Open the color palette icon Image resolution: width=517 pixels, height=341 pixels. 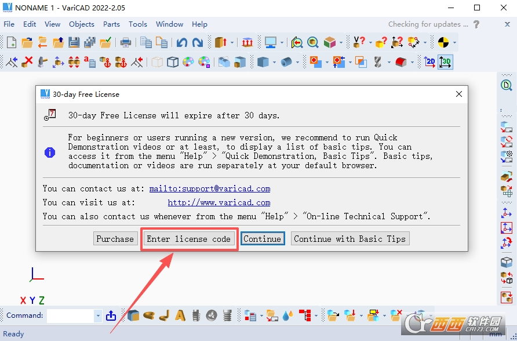pos(188,61)
